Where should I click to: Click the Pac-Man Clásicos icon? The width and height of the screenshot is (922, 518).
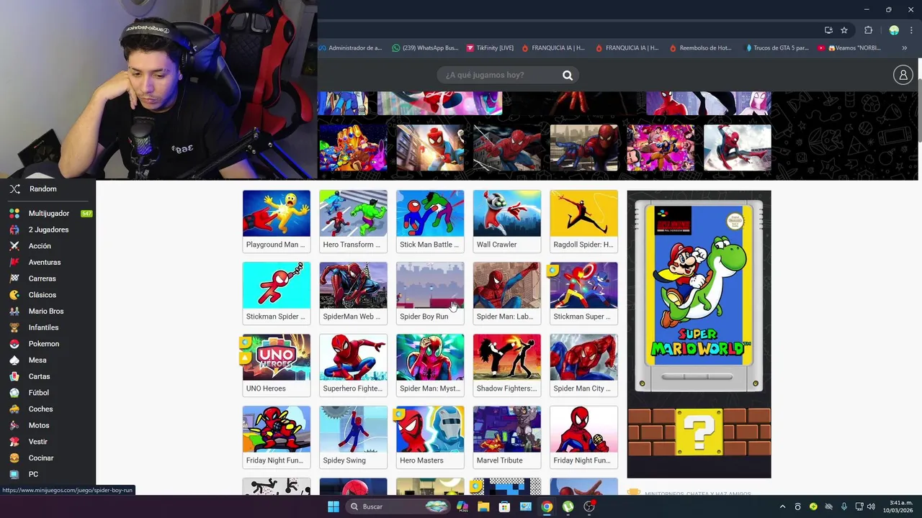pyautogui.click(x=14, y=295)
